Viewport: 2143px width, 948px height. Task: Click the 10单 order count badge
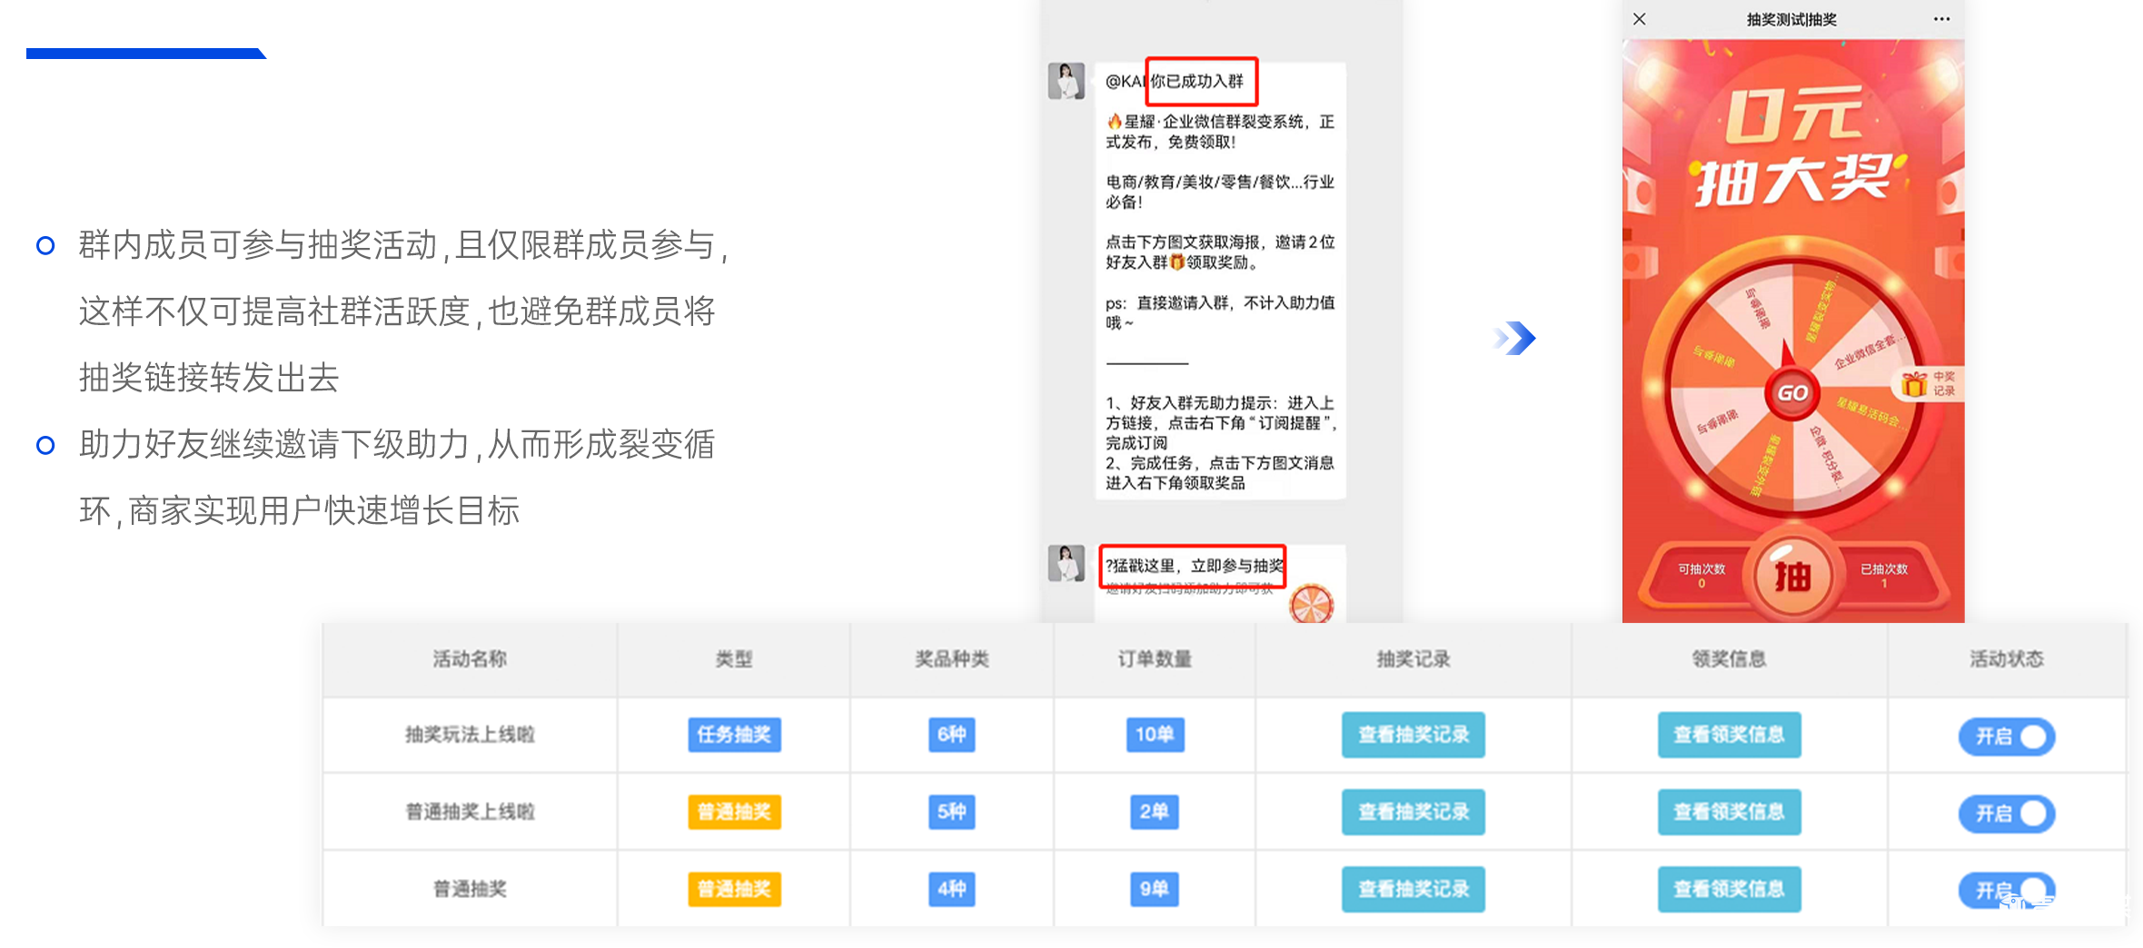click(1154, 735)
